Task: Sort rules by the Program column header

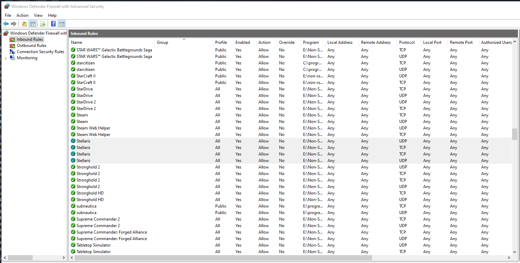Action: click(x=313, y=42)
